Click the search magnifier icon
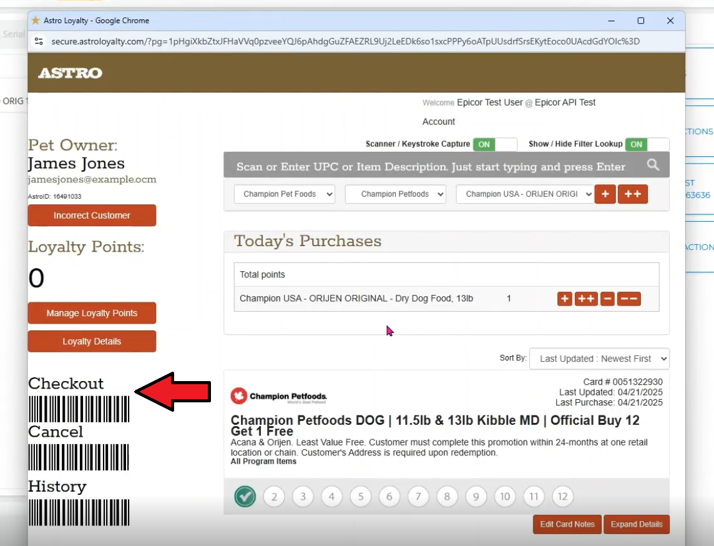This screenshot has width=714, height=546. [653, 165]
